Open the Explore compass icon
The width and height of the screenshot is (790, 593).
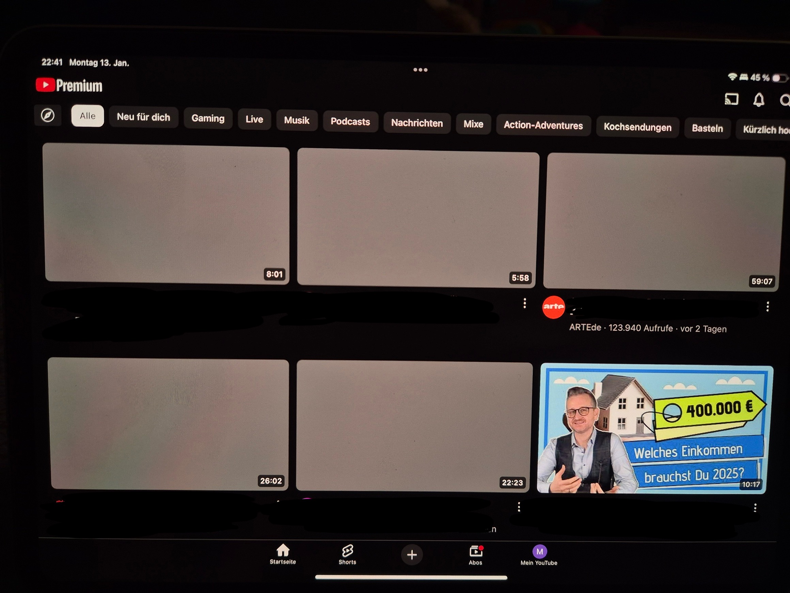[x=48, y=116]
